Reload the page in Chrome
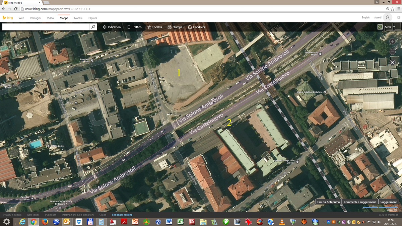Image resolution: width=402 pixels, height=226 pixels. point(16,9)
